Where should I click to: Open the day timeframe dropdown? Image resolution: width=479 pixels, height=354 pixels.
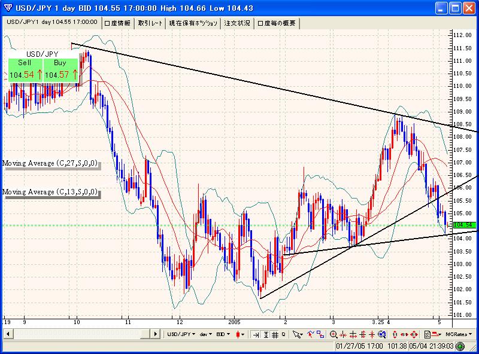[x=207, y=334]
